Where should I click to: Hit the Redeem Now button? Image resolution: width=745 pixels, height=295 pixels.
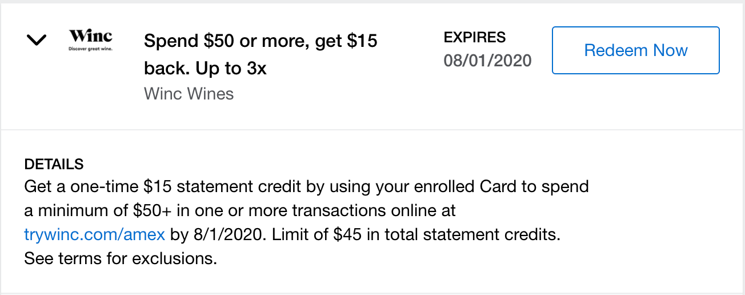tap(636, 50)
